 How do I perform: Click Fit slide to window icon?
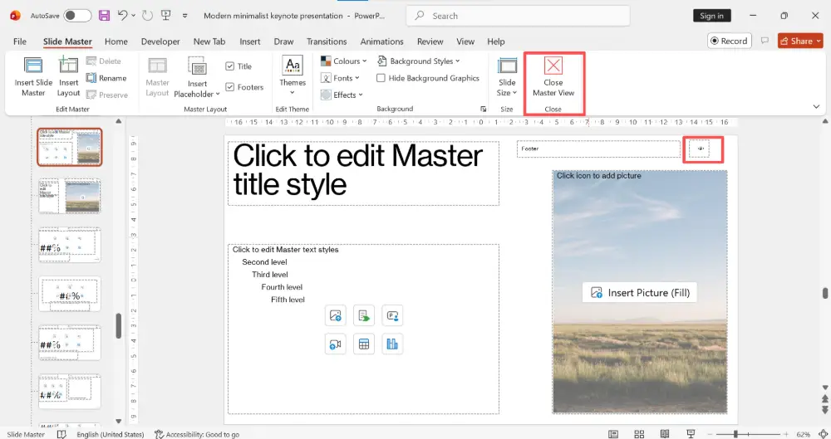[822, 434]
